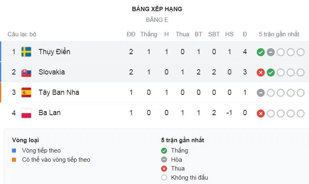Click the Poland flag icon
The height and width of the screenshot is (184, 309).
(x=26, y=113)
